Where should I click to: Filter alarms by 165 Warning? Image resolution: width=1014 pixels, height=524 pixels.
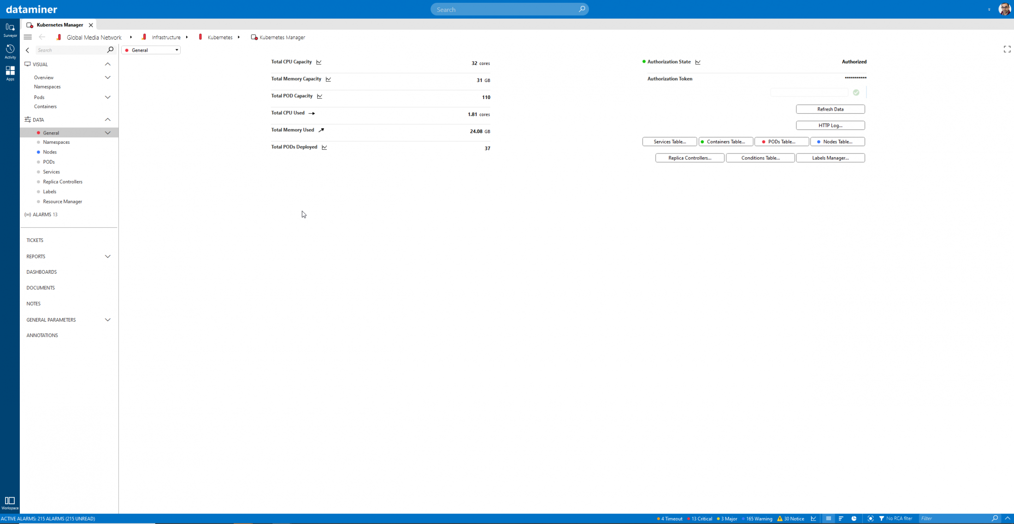(757, 518)
